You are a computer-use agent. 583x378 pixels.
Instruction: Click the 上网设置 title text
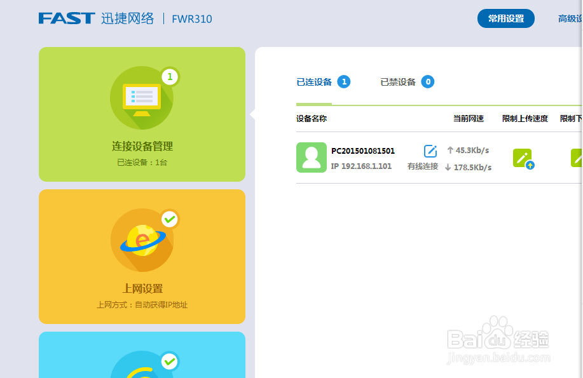pos(142,288)
